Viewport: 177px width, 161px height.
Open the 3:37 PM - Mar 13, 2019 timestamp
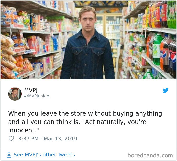[x=48, y=139]
